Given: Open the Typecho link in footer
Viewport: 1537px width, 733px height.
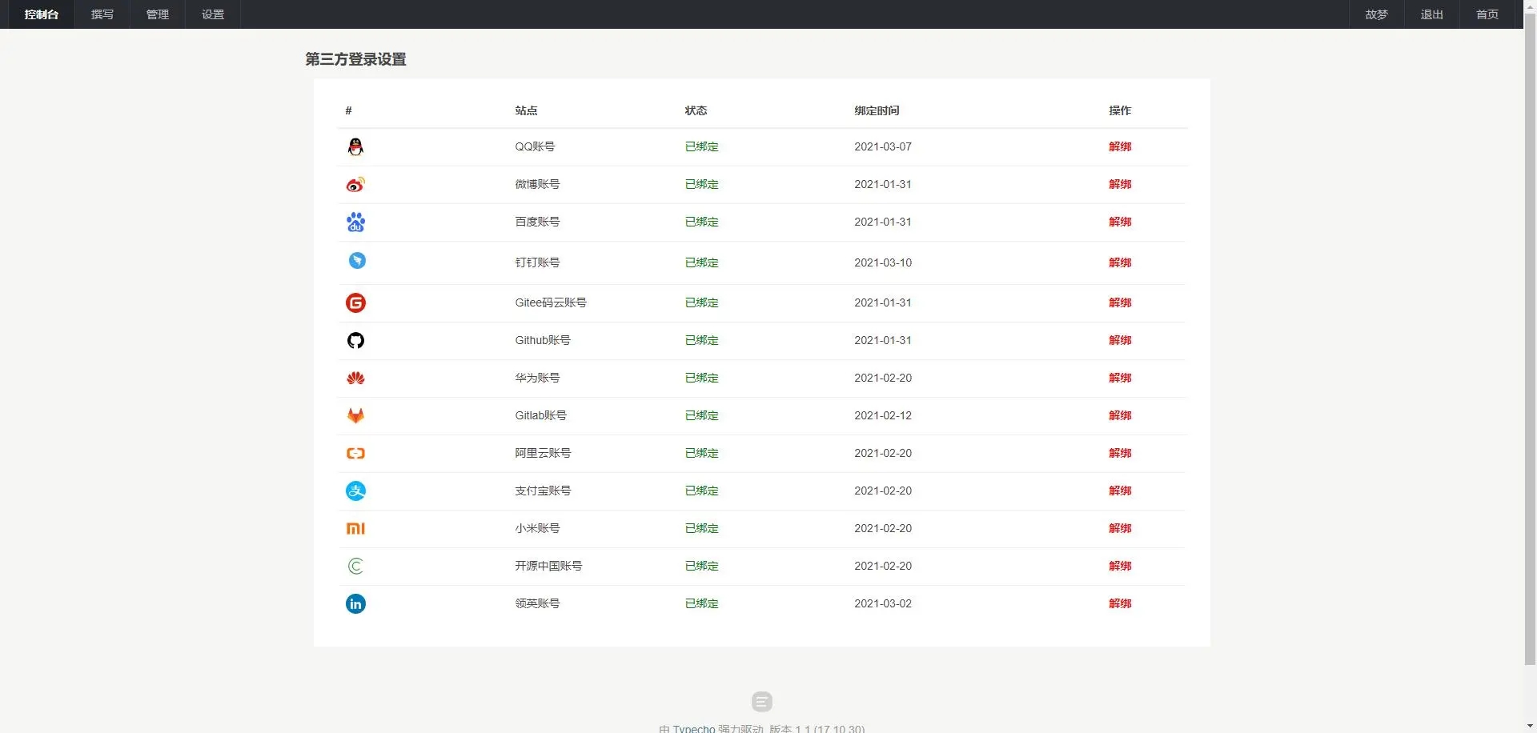Looking at the screenshot, I should (693, 728).
